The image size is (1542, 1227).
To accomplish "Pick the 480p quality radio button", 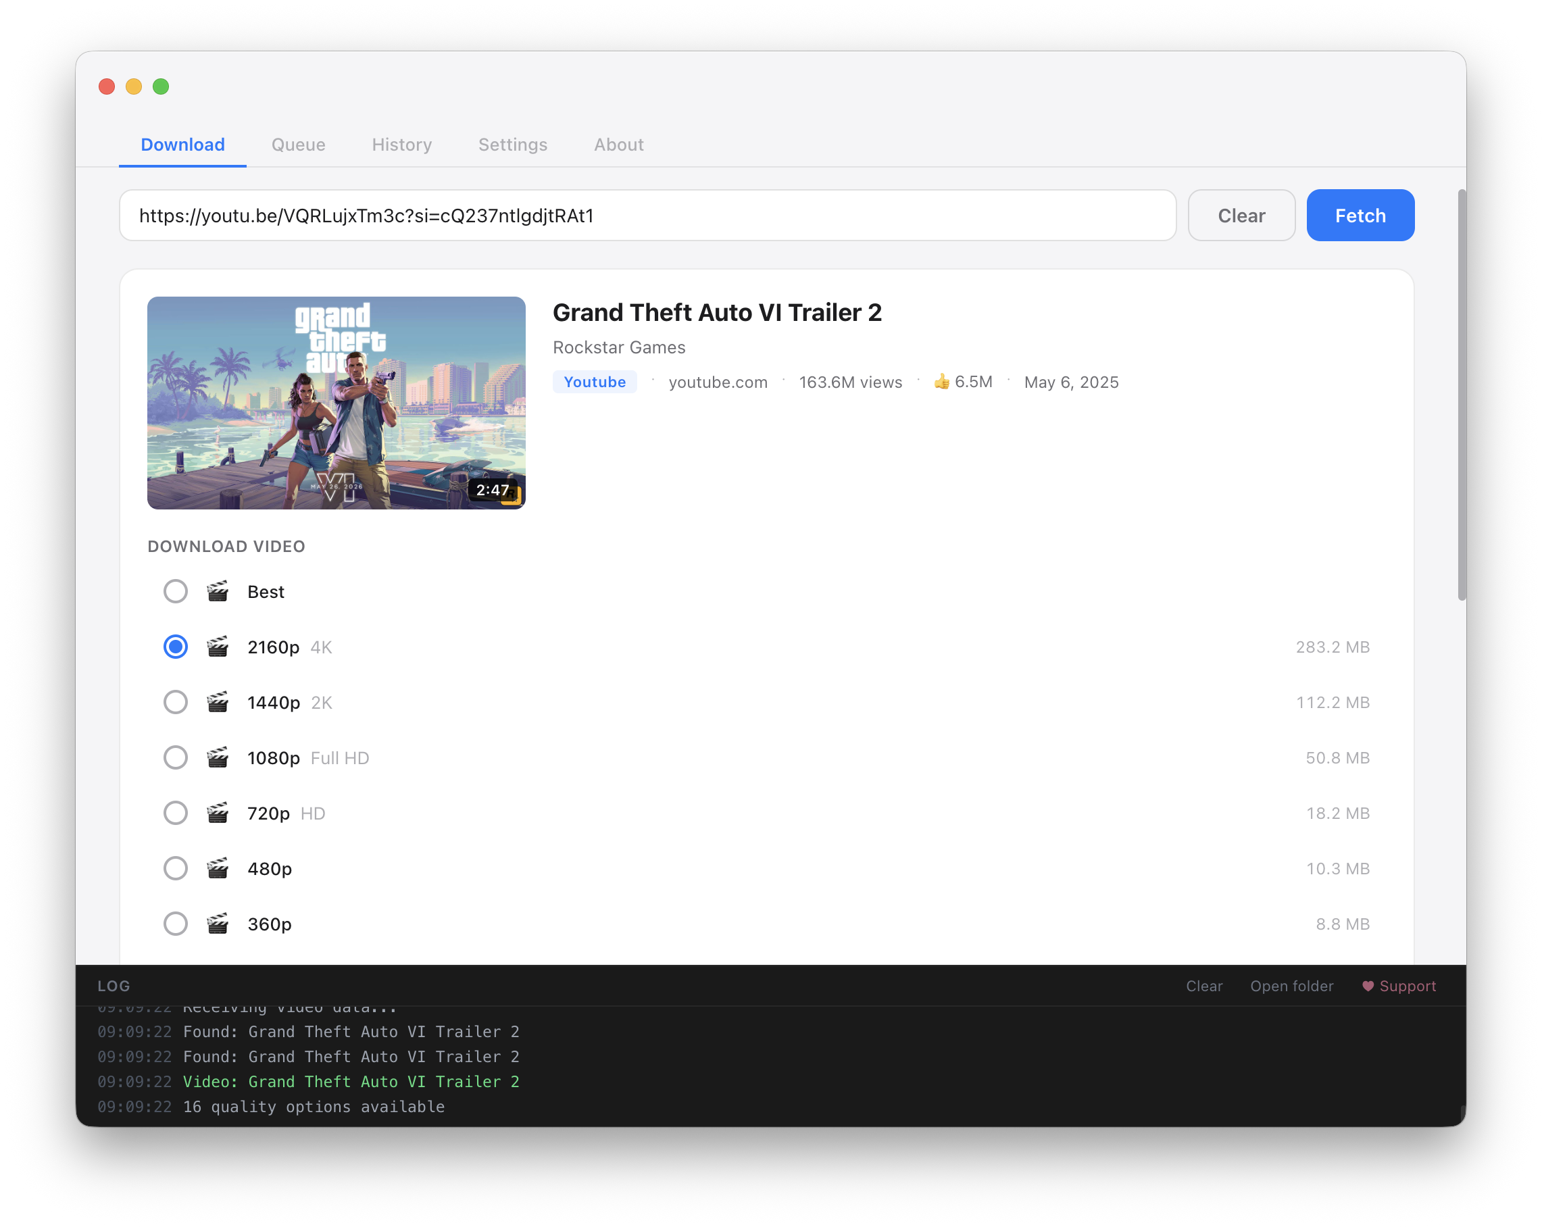I will pyautogui.click(x=175, y=868).
